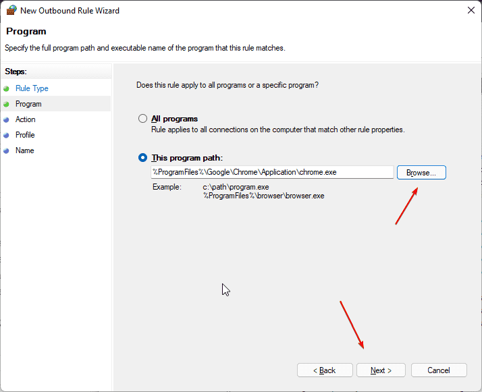The image size is (482, 392).
Task: Click the 'Specify the full program path' instruction
Action: [x=145, y=48]
